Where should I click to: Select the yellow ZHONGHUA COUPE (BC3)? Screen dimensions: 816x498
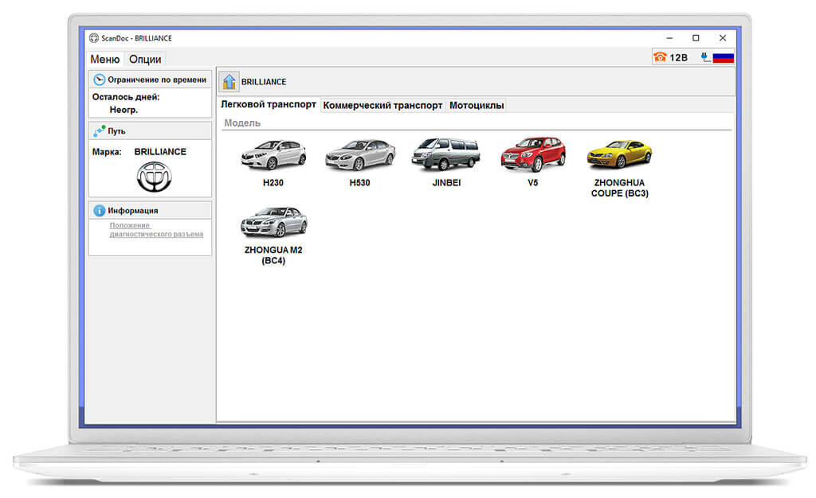click(x=619, y=169)
